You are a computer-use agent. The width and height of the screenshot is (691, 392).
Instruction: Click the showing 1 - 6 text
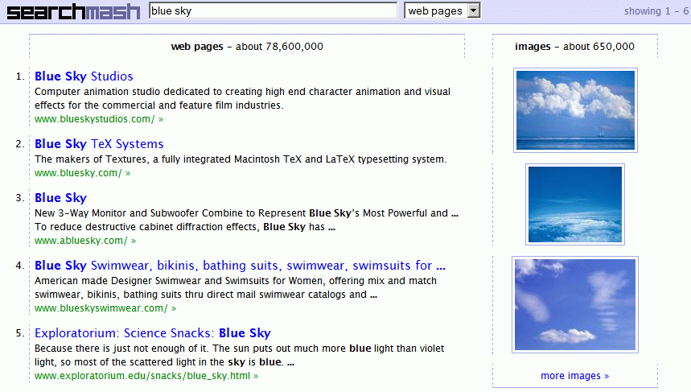click(x=656, y=11)
